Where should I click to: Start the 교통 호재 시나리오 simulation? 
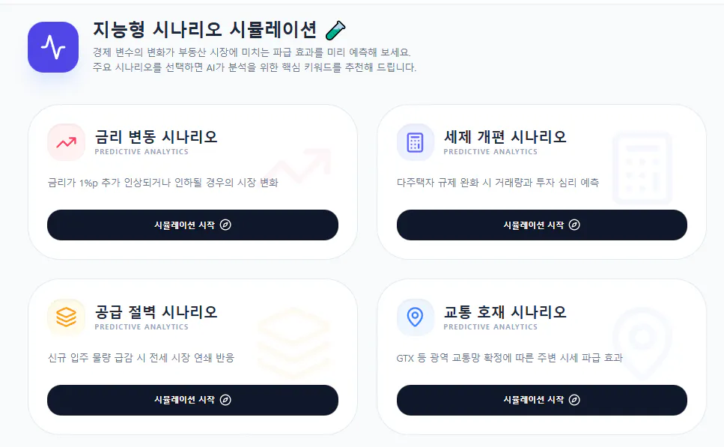coord(541,400)
